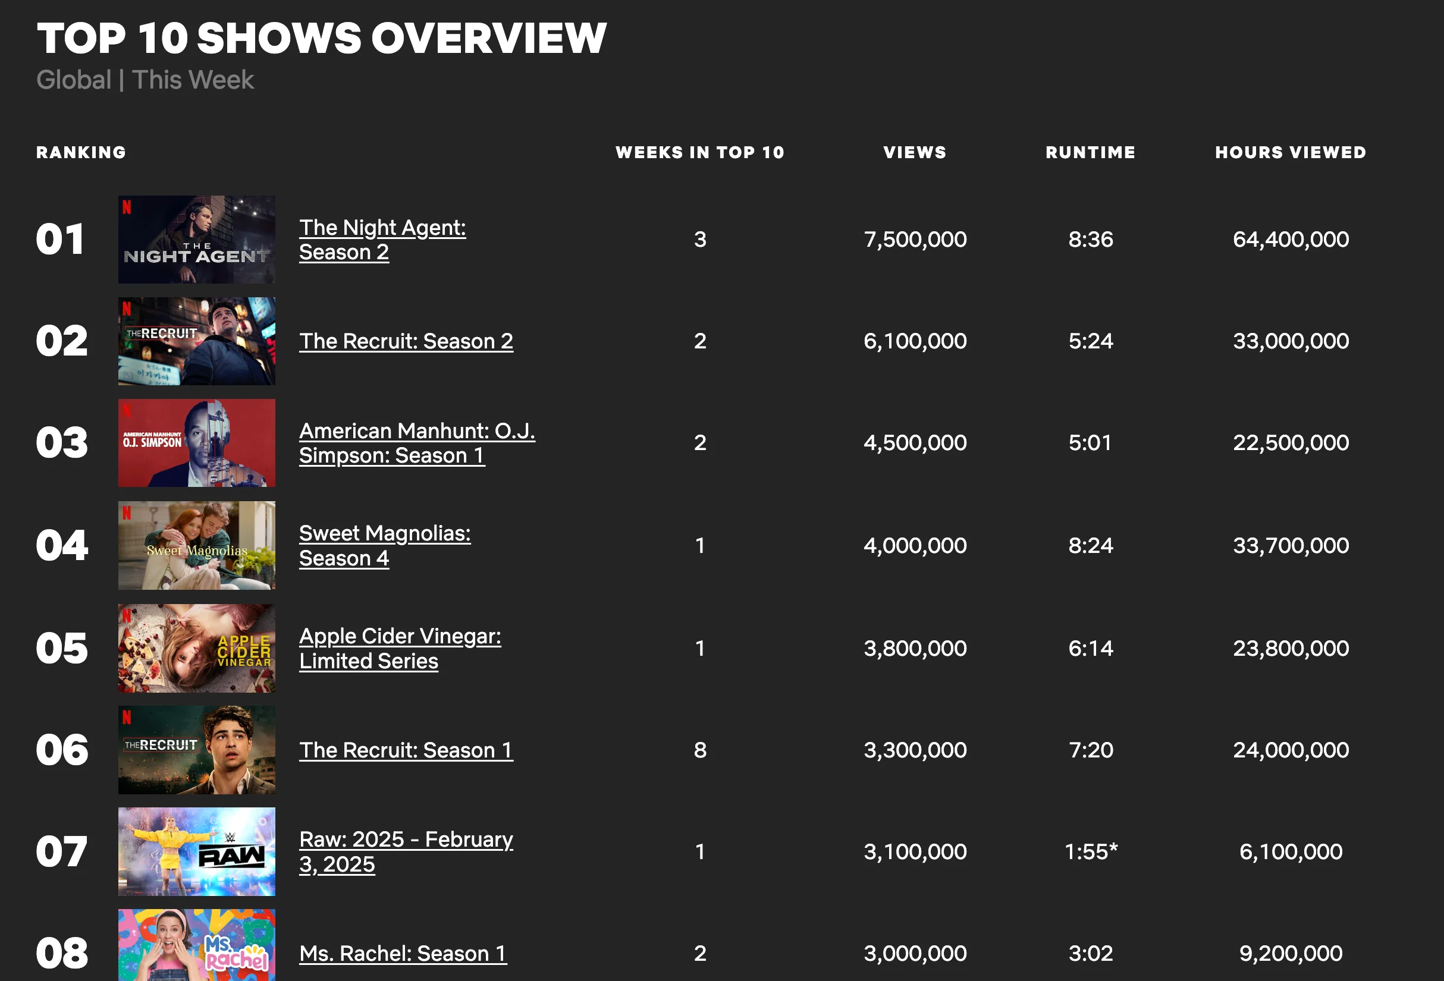
Task: Click The Recruit: Season 1 title link
Action: (x=406, y=750)
